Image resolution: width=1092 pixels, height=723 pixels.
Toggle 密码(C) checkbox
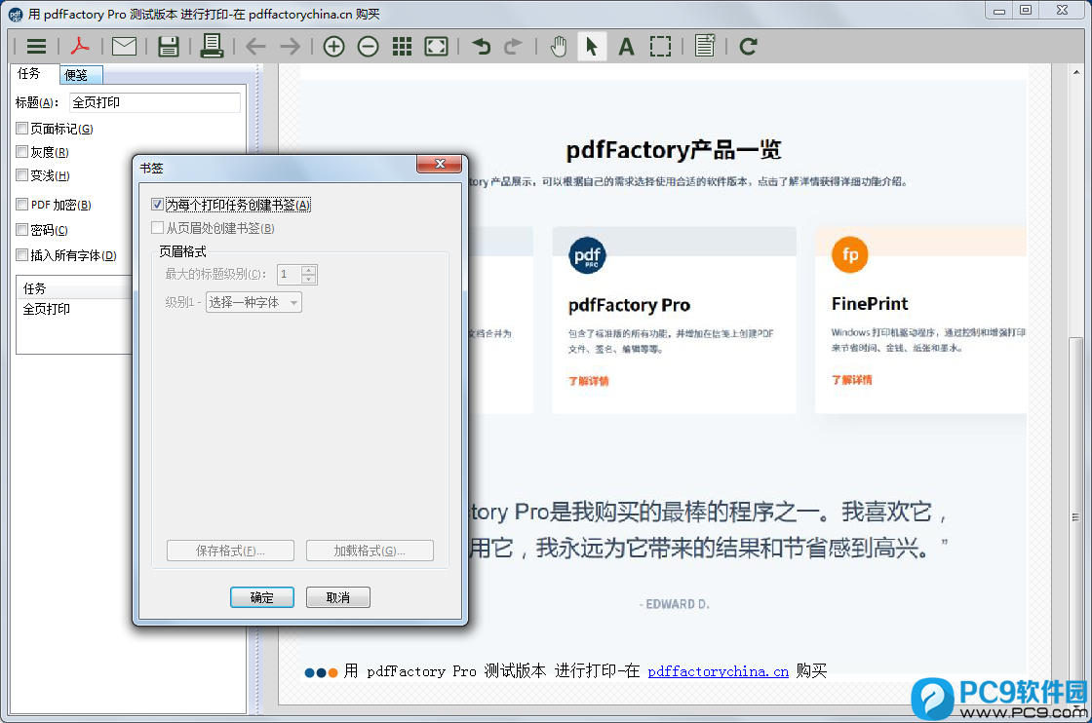(x=22, y=230)
